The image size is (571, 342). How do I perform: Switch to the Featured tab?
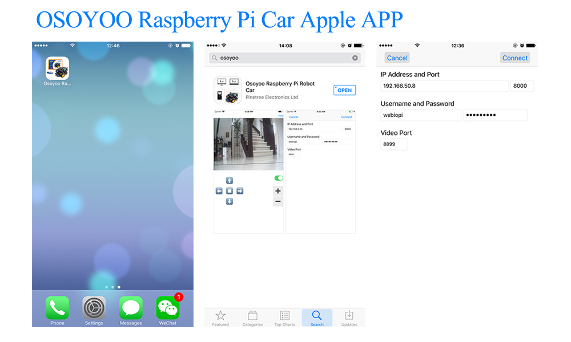pyautogui.click(x=220, y=318)
